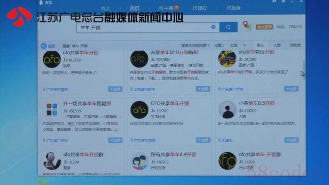This screenshot has height=185, width=329.
Task: Open the 共享单车OFO开锁解锁 title
Action: [x=174, y=53]
